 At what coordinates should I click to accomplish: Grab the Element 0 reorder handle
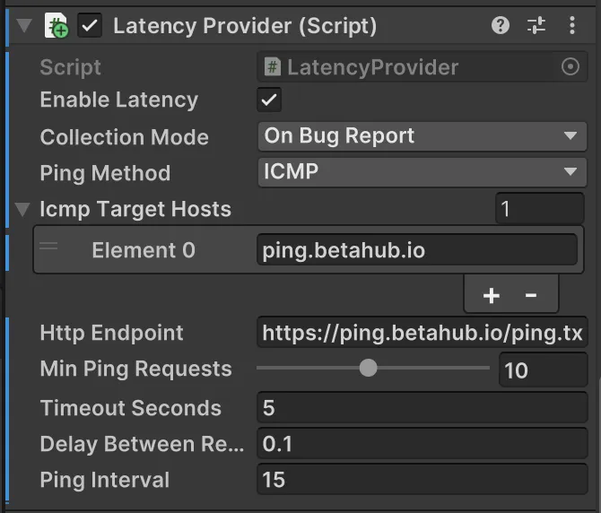click(49, 246)
